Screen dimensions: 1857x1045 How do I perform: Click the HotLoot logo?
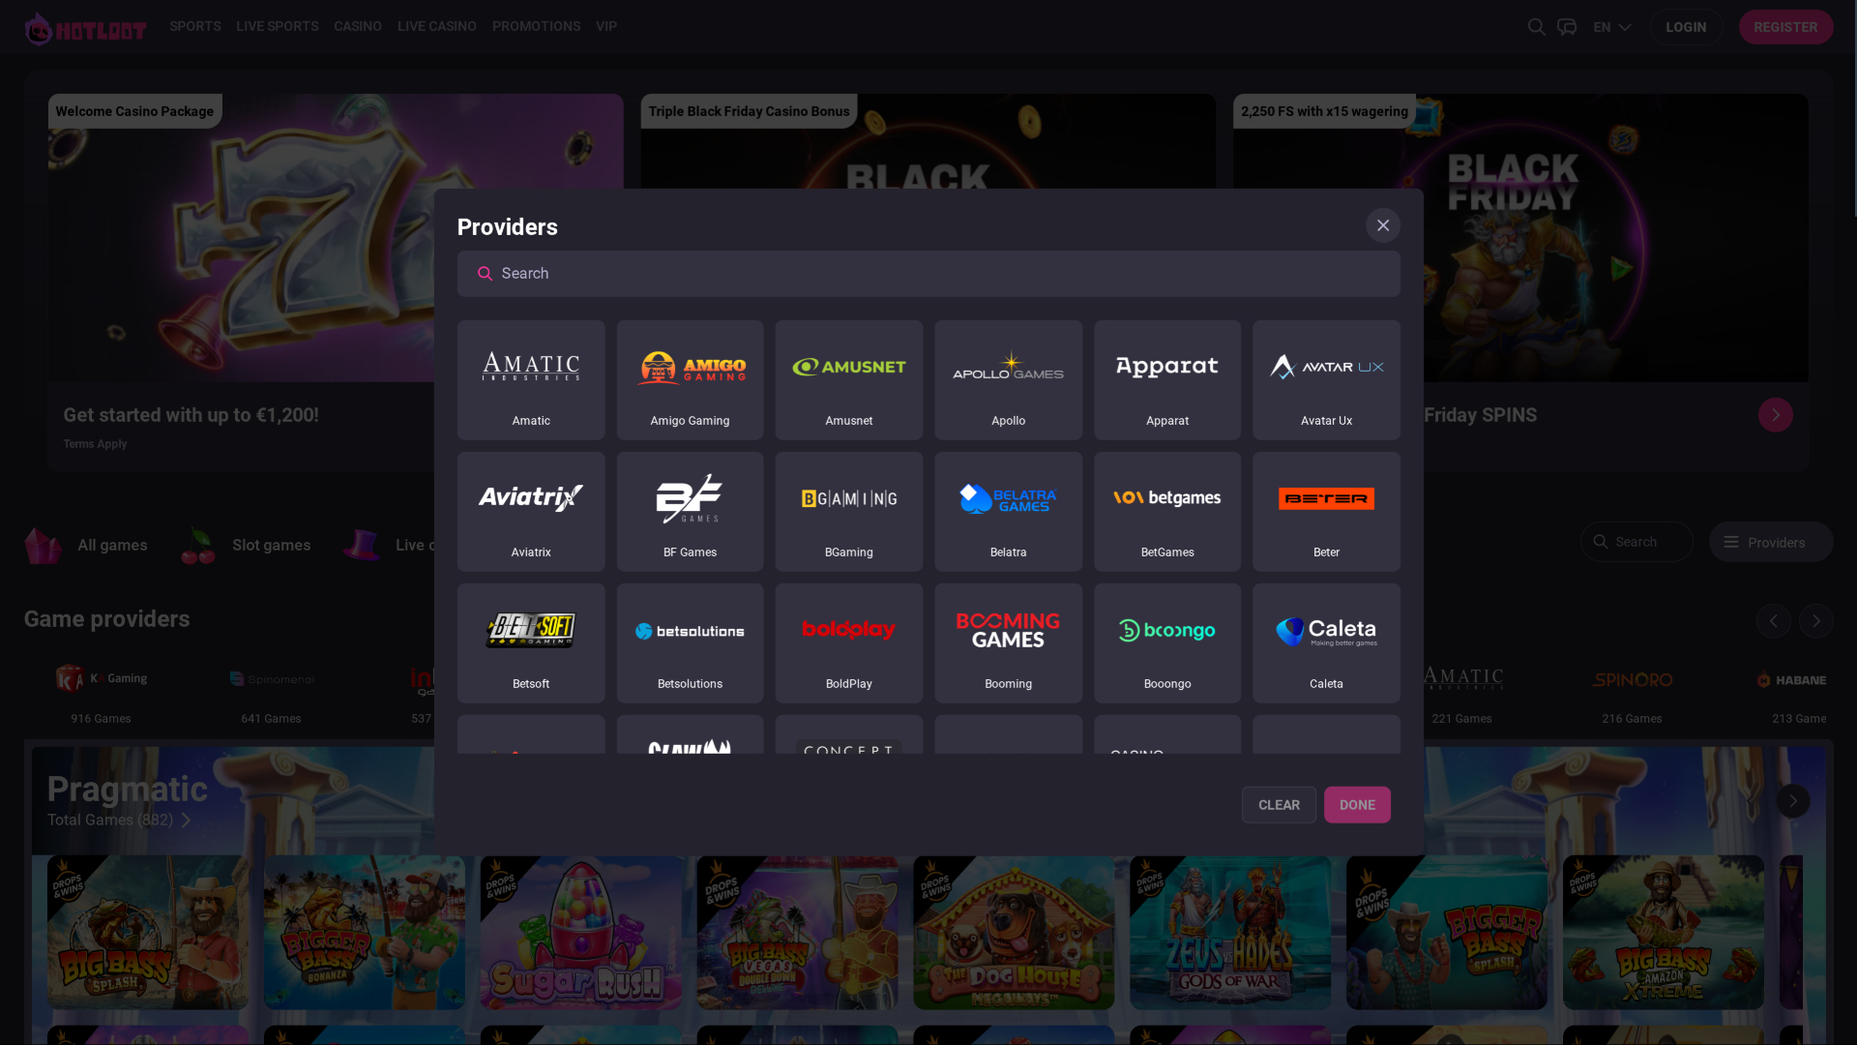pyautogui.click(x=83, y=27)
